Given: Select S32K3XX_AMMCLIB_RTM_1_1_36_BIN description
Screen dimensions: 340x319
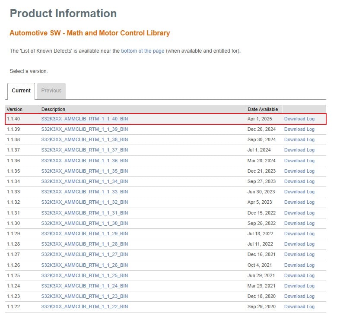Looking at the screenshot, I should (x=85, y=161).
